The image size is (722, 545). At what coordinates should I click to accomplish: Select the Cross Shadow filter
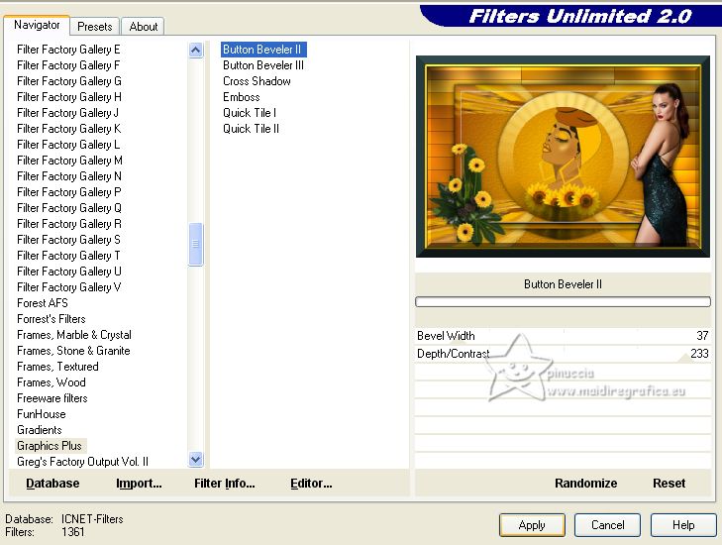[x=257, y=81]
